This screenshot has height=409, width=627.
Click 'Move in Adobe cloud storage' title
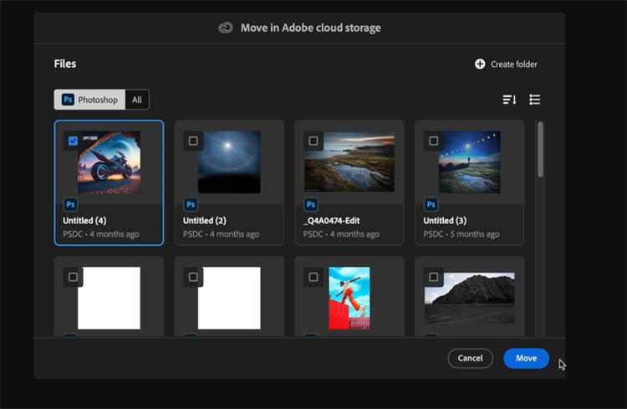tap(311, 28)
